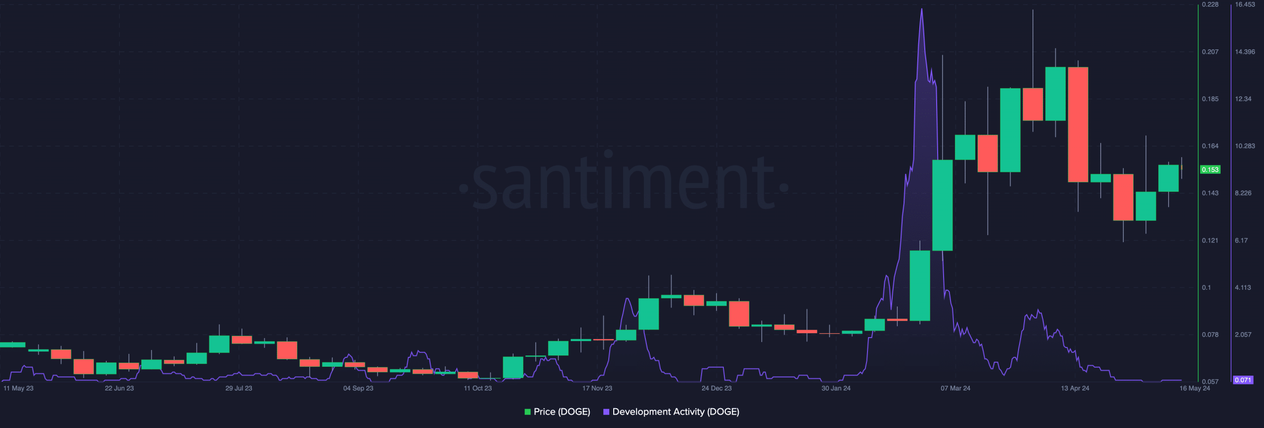Click the 0.185 price axis value
Viewport: 1264px width, 428px height.
[x=1210, y=99]
